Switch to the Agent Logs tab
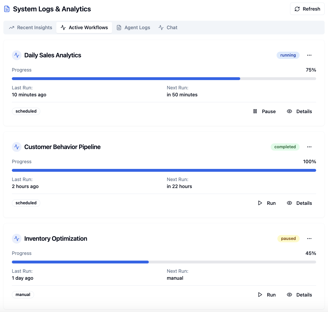328x312 pixels. pyautogui.click(x=133, y=27)
